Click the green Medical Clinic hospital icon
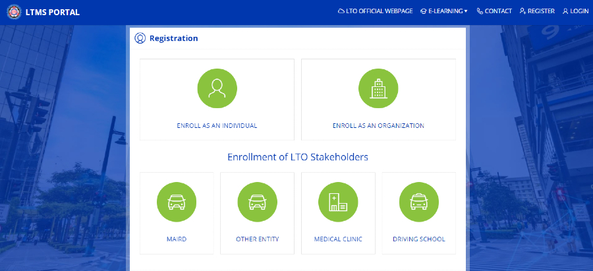This screenshot has height=271, width=593. click(x=338, y=202)
